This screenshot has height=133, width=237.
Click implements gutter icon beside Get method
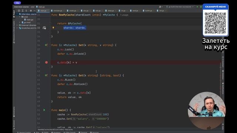[x=46, y=75]
